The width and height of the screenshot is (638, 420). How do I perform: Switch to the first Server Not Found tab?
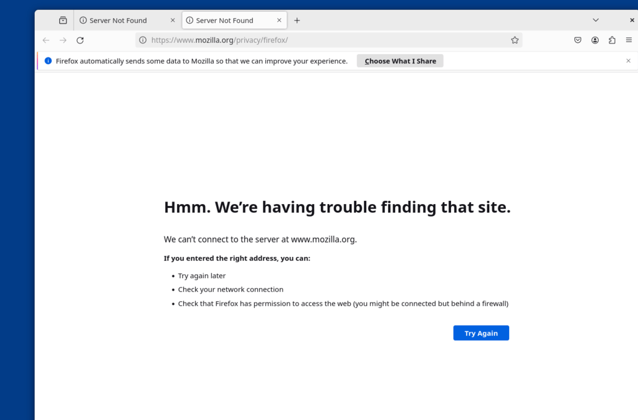127,21
